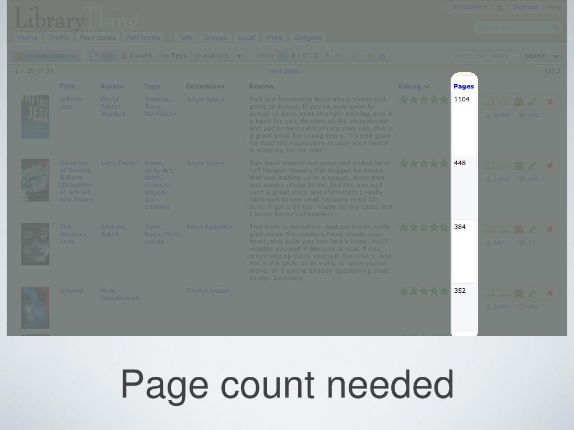Image resolution: width=574 pixels, height=430 pixels.
Task: Open book details icon for The Marbury Lens
Action: tap(489, 229)
